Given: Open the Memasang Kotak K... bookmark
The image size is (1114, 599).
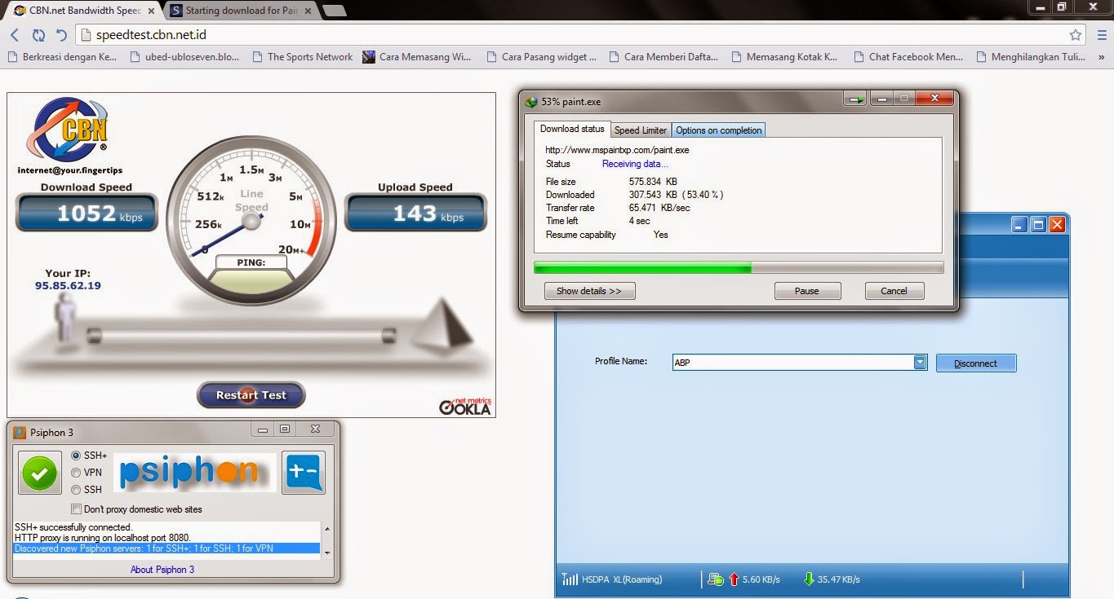Looking at the screenshot, I should (x=785, y=57).
